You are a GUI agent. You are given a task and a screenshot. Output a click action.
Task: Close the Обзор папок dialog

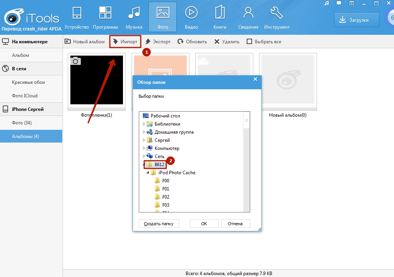point(255,79)
